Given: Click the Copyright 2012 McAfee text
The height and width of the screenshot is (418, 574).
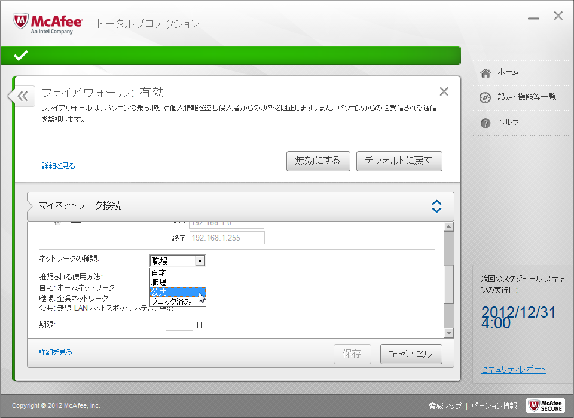Looking at the screenshot, I should coord(56,405).
